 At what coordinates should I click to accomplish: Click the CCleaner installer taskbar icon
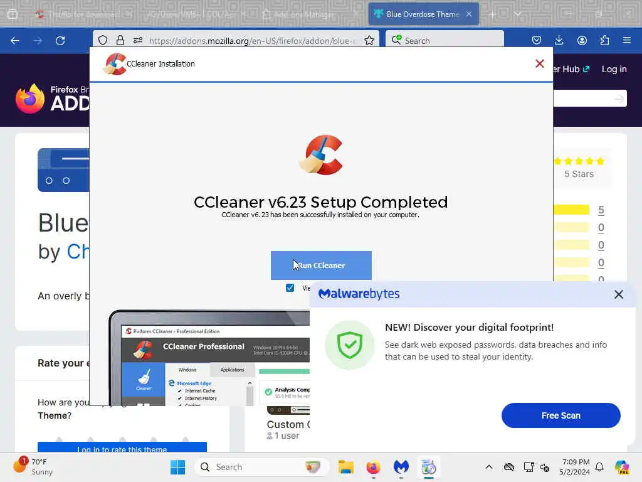point(429,467)
